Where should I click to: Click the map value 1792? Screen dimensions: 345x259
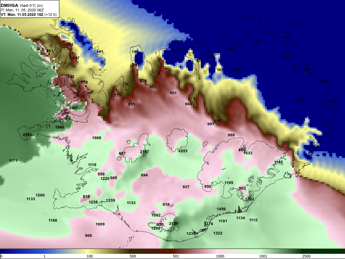(249, 199)
